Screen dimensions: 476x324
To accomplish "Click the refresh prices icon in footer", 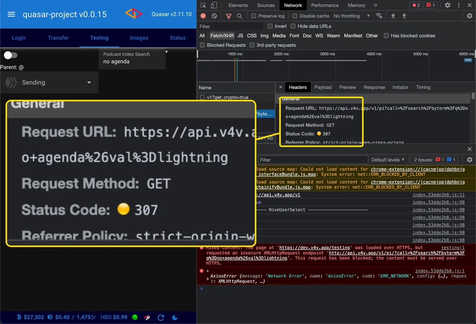I will 161,317.
